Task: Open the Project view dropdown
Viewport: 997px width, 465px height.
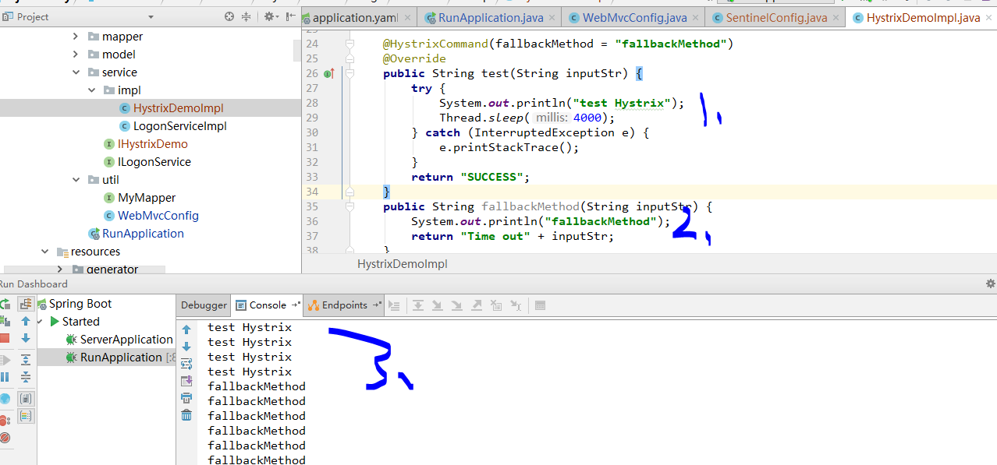Action: click(x=151, y=17)
